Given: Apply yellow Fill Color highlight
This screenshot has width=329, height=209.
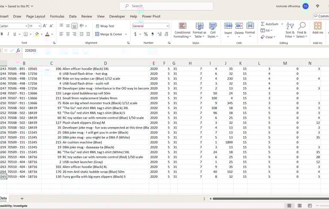Looking at the screenshot, I should pos(37,34).
